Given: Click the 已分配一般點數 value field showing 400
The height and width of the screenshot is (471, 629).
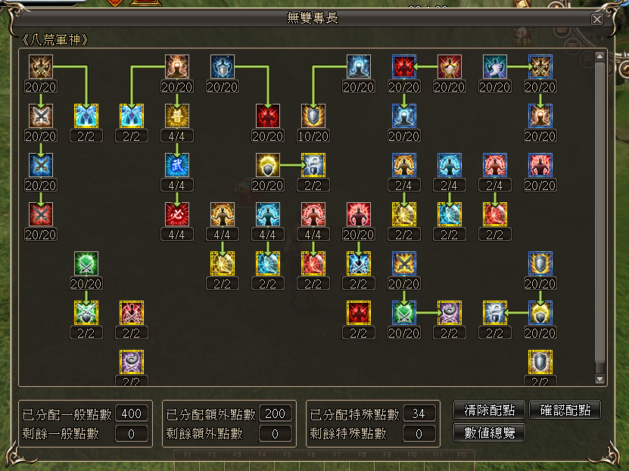Looking at the screenshot, I should (x=132, y=414).
